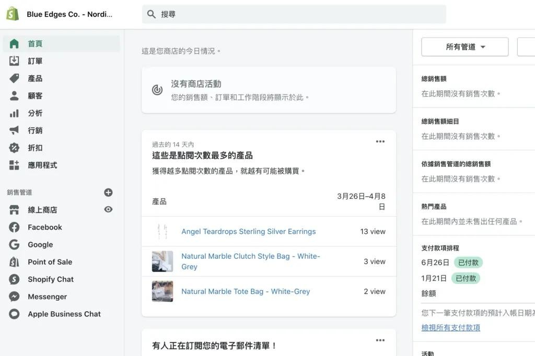Viewport: 535px width, 356px height.
Task: Click the 總銷售額細目 heading
Action: (440, 122)
